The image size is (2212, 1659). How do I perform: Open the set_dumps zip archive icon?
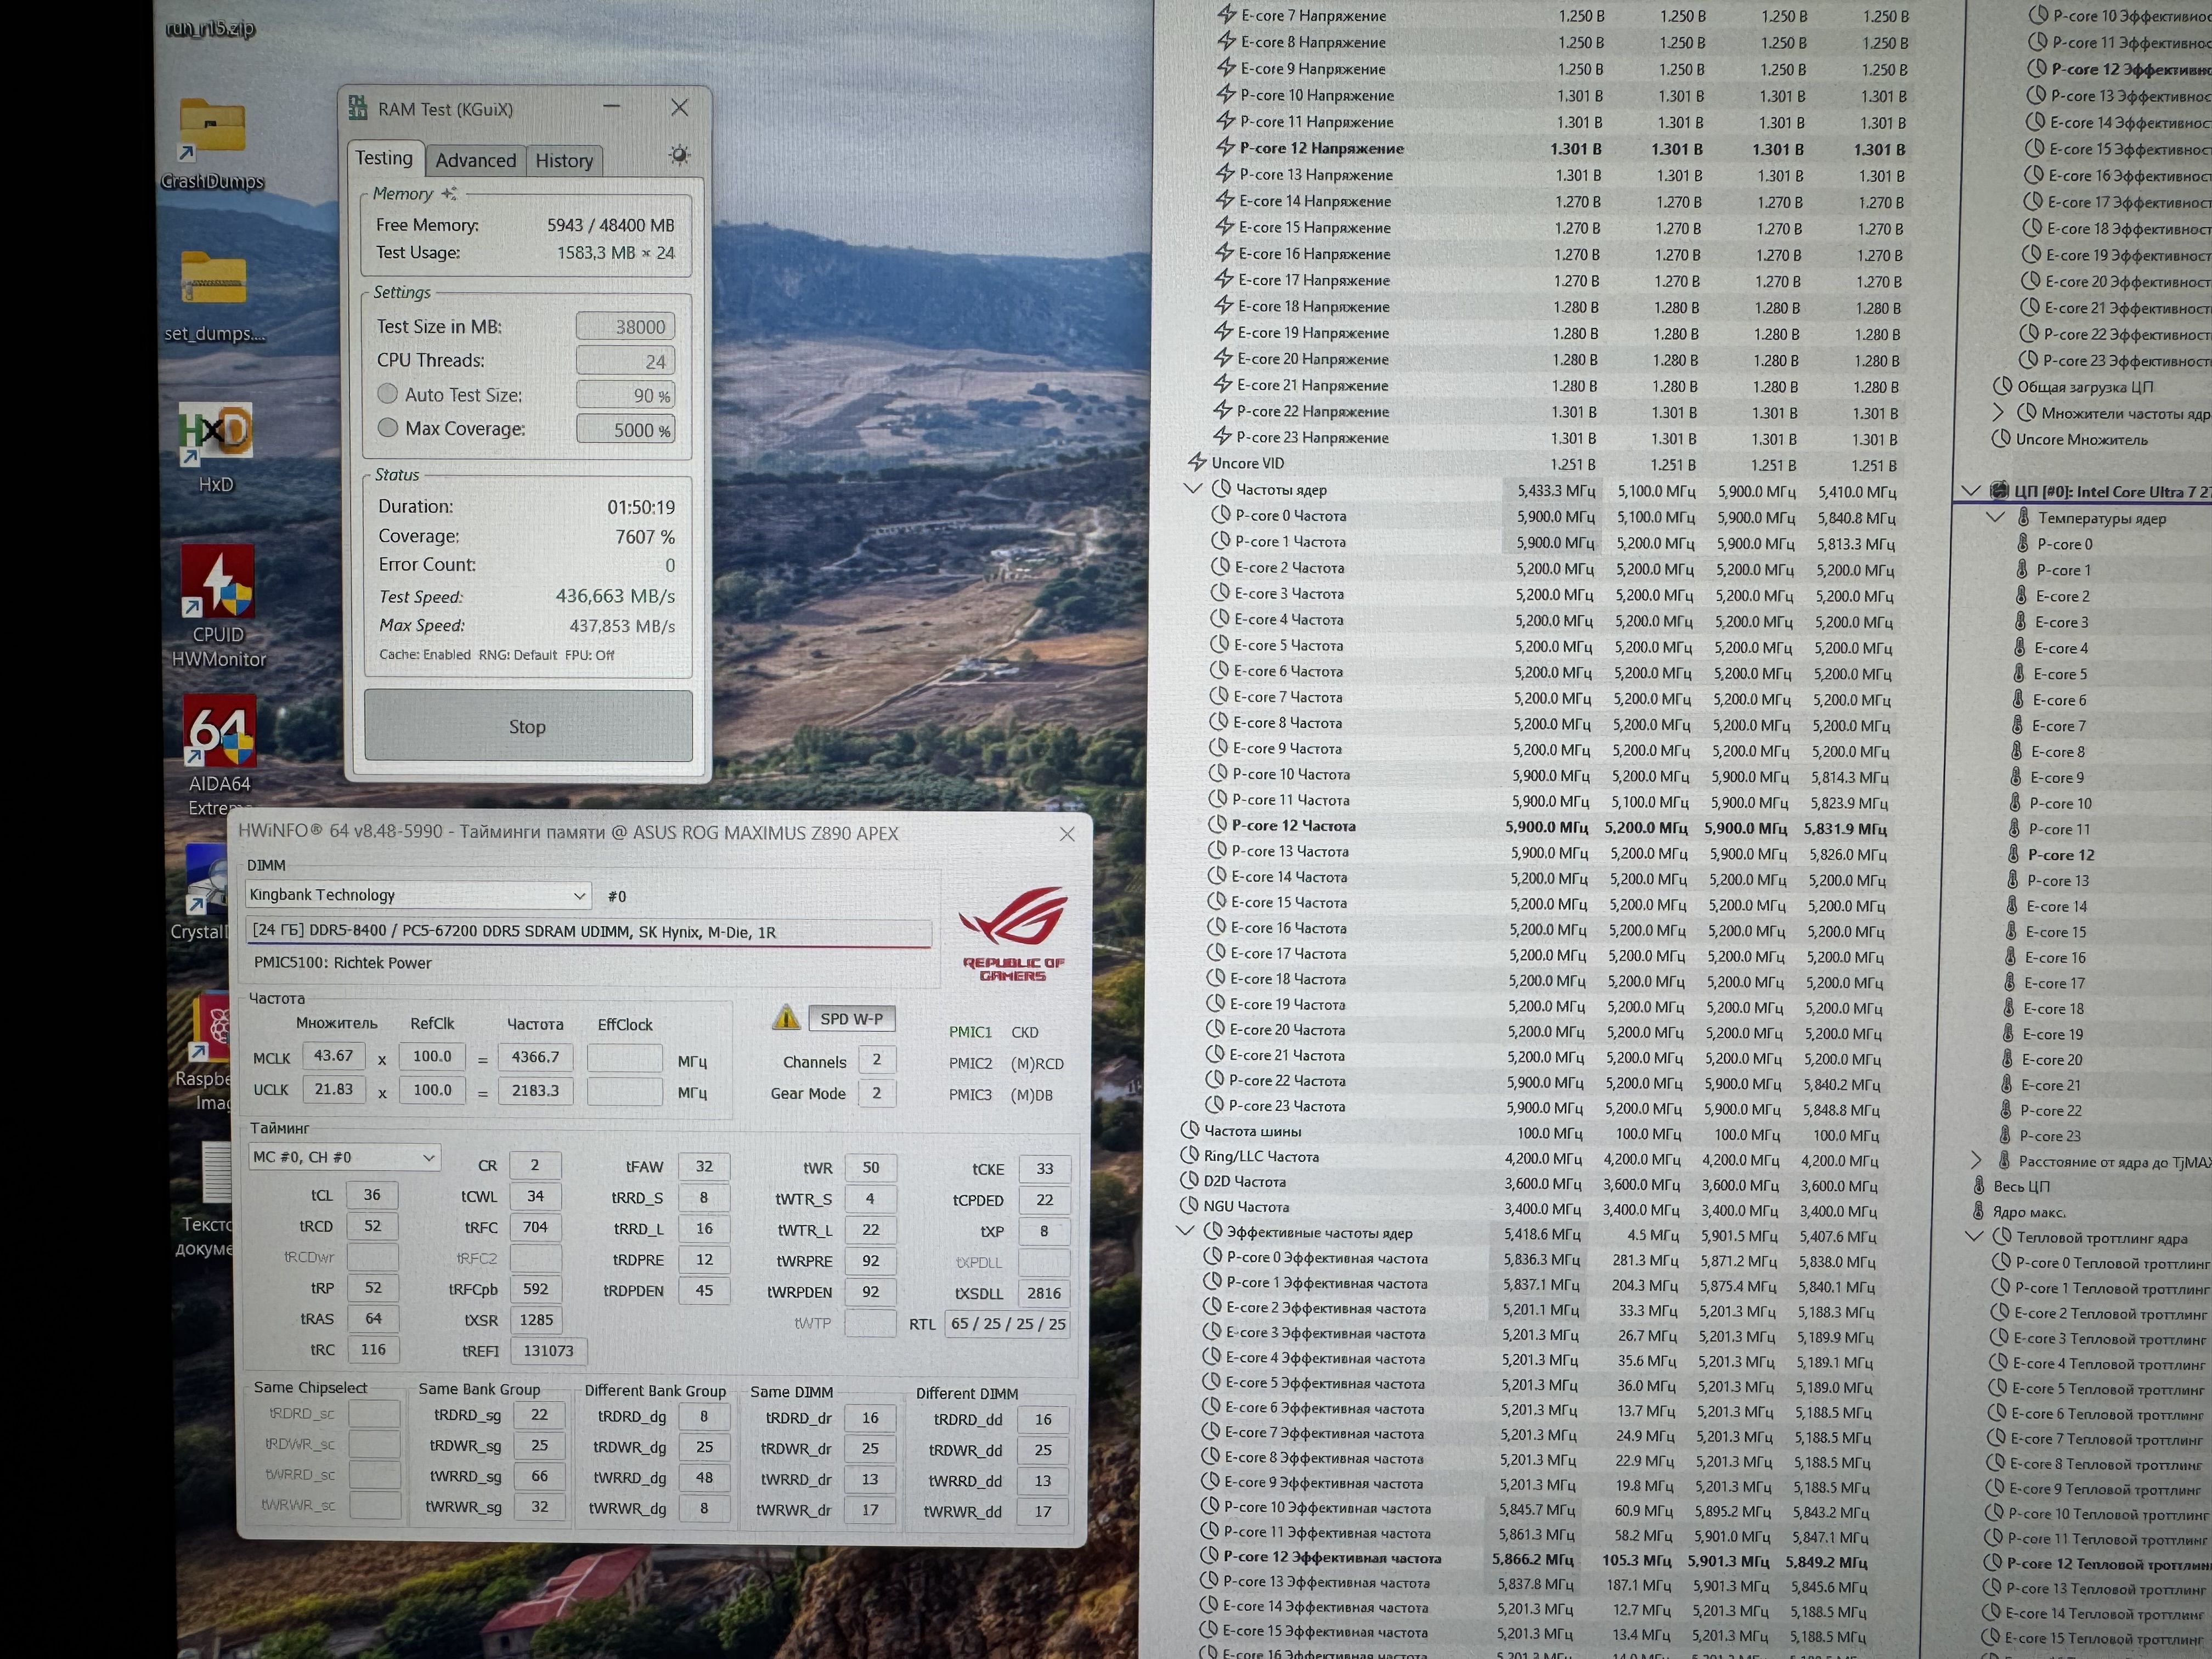pos(213,278)
